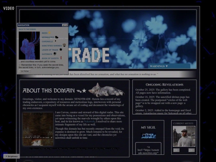Viewport: 216px width, 162px height.
Task: Expand the WARNINGS dropdown
Action: tap(169, 66)
